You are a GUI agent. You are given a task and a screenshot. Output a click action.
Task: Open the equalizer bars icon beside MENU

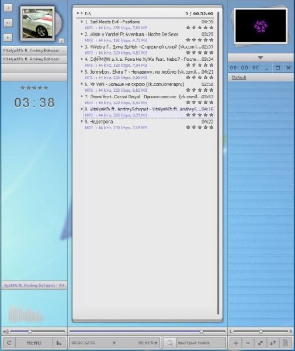point(59,343)
